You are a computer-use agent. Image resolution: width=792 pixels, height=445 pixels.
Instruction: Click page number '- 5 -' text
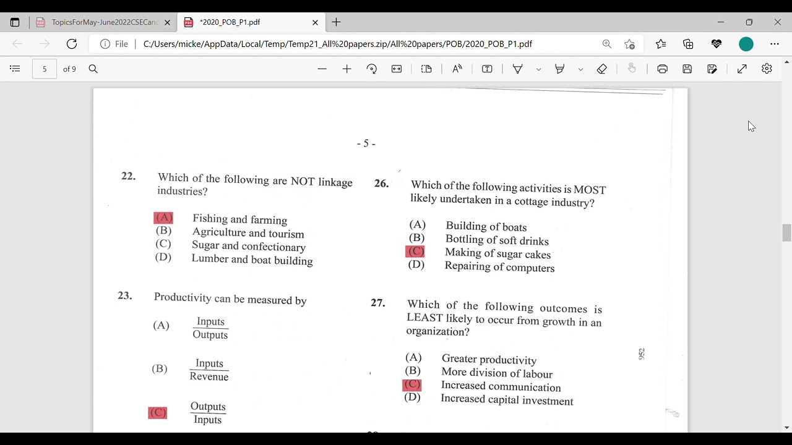tap(366, 143)
